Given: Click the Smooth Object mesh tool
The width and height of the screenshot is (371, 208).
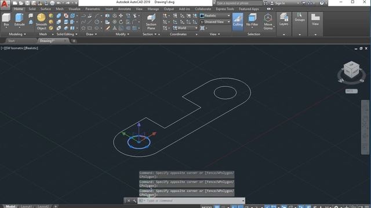Looking at the screenshot, I should click(41, 22).
